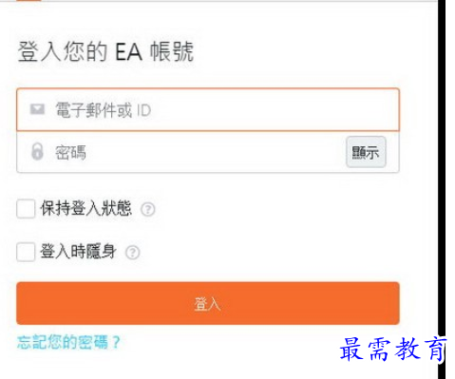Image resolution: width=455 pixels, height=379 pixels.
Task: Click the 保持登入狀態 label text
Action: pos(85,208)
